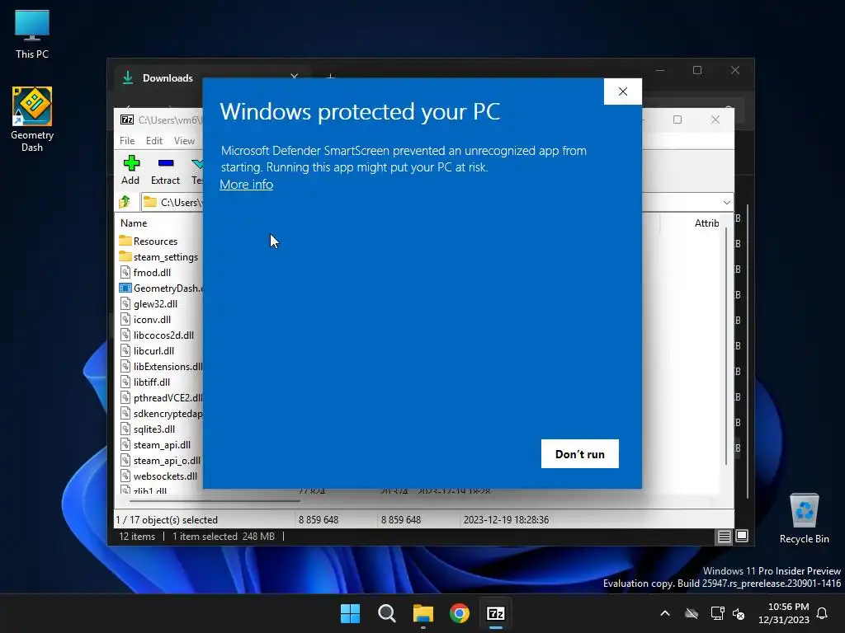Click the taskbar Search icon

pos(387,613)
